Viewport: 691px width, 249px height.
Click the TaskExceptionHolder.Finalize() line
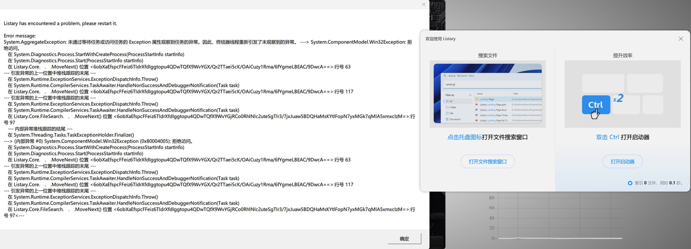pyautogui.click(x=71, y=135)
